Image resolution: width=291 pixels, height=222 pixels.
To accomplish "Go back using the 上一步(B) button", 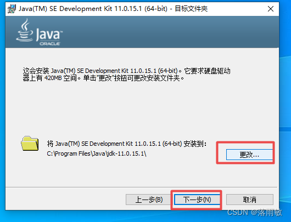I will click(x=149, y=200).
